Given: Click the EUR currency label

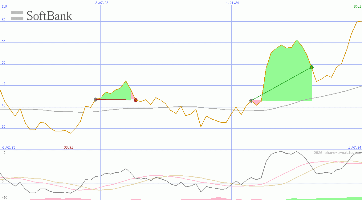Looking at the screenshot, I should [4, 6].
